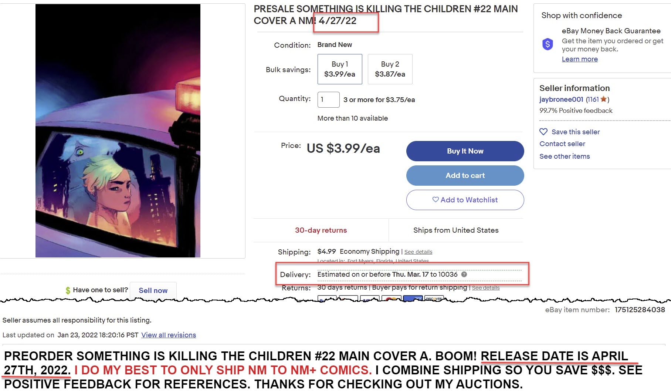This screenshot has width=671, height=391.
Task: Add item to Watchlist
Action: pyautogui.click(x=465, y=200)
